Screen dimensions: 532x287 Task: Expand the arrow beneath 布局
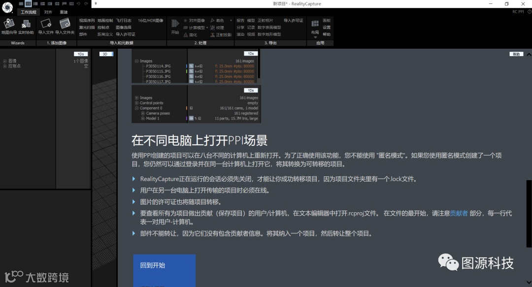[315, 37]
